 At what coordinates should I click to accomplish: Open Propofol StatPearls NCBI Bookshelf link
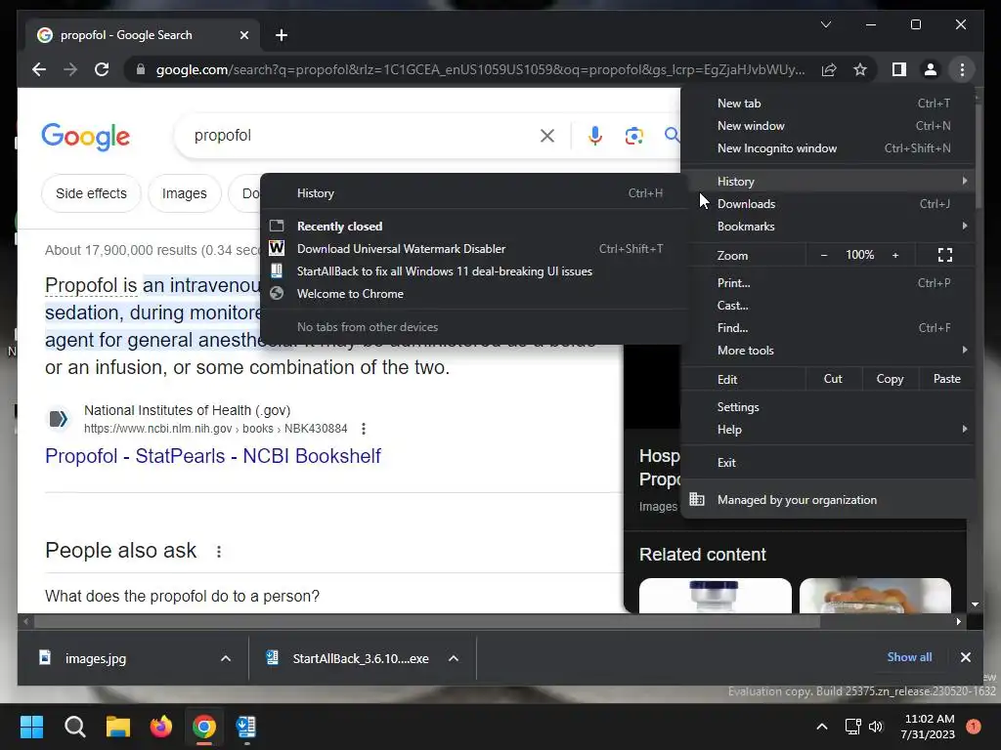(x=213, y=456)
